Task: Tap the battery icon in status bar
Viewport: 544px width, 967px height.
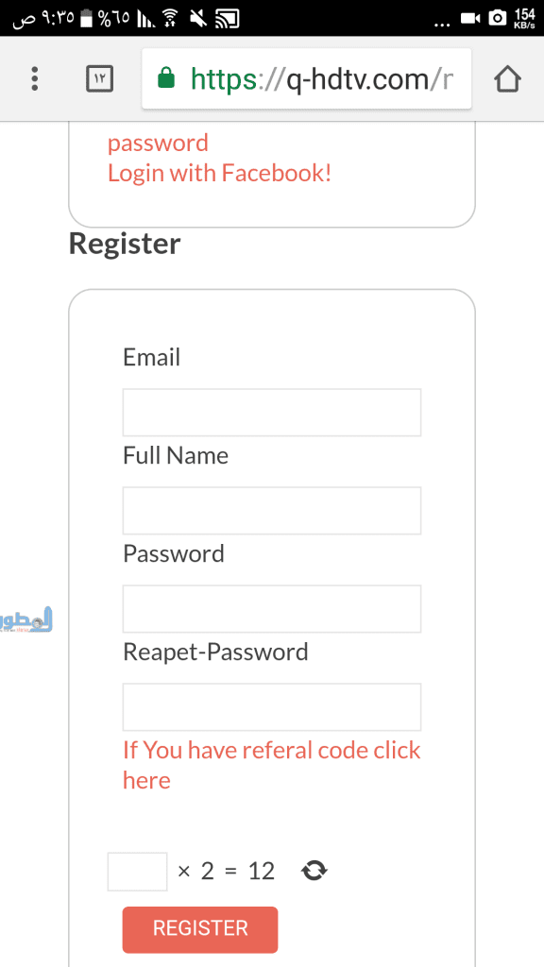Action: pos(86,19)
